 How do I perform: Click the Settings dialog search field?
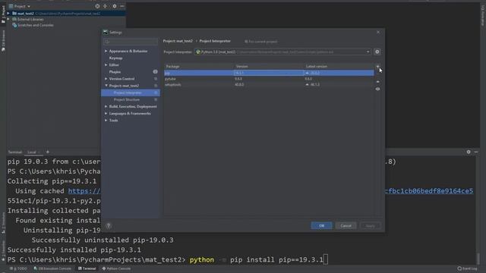(x=131, y=42)
